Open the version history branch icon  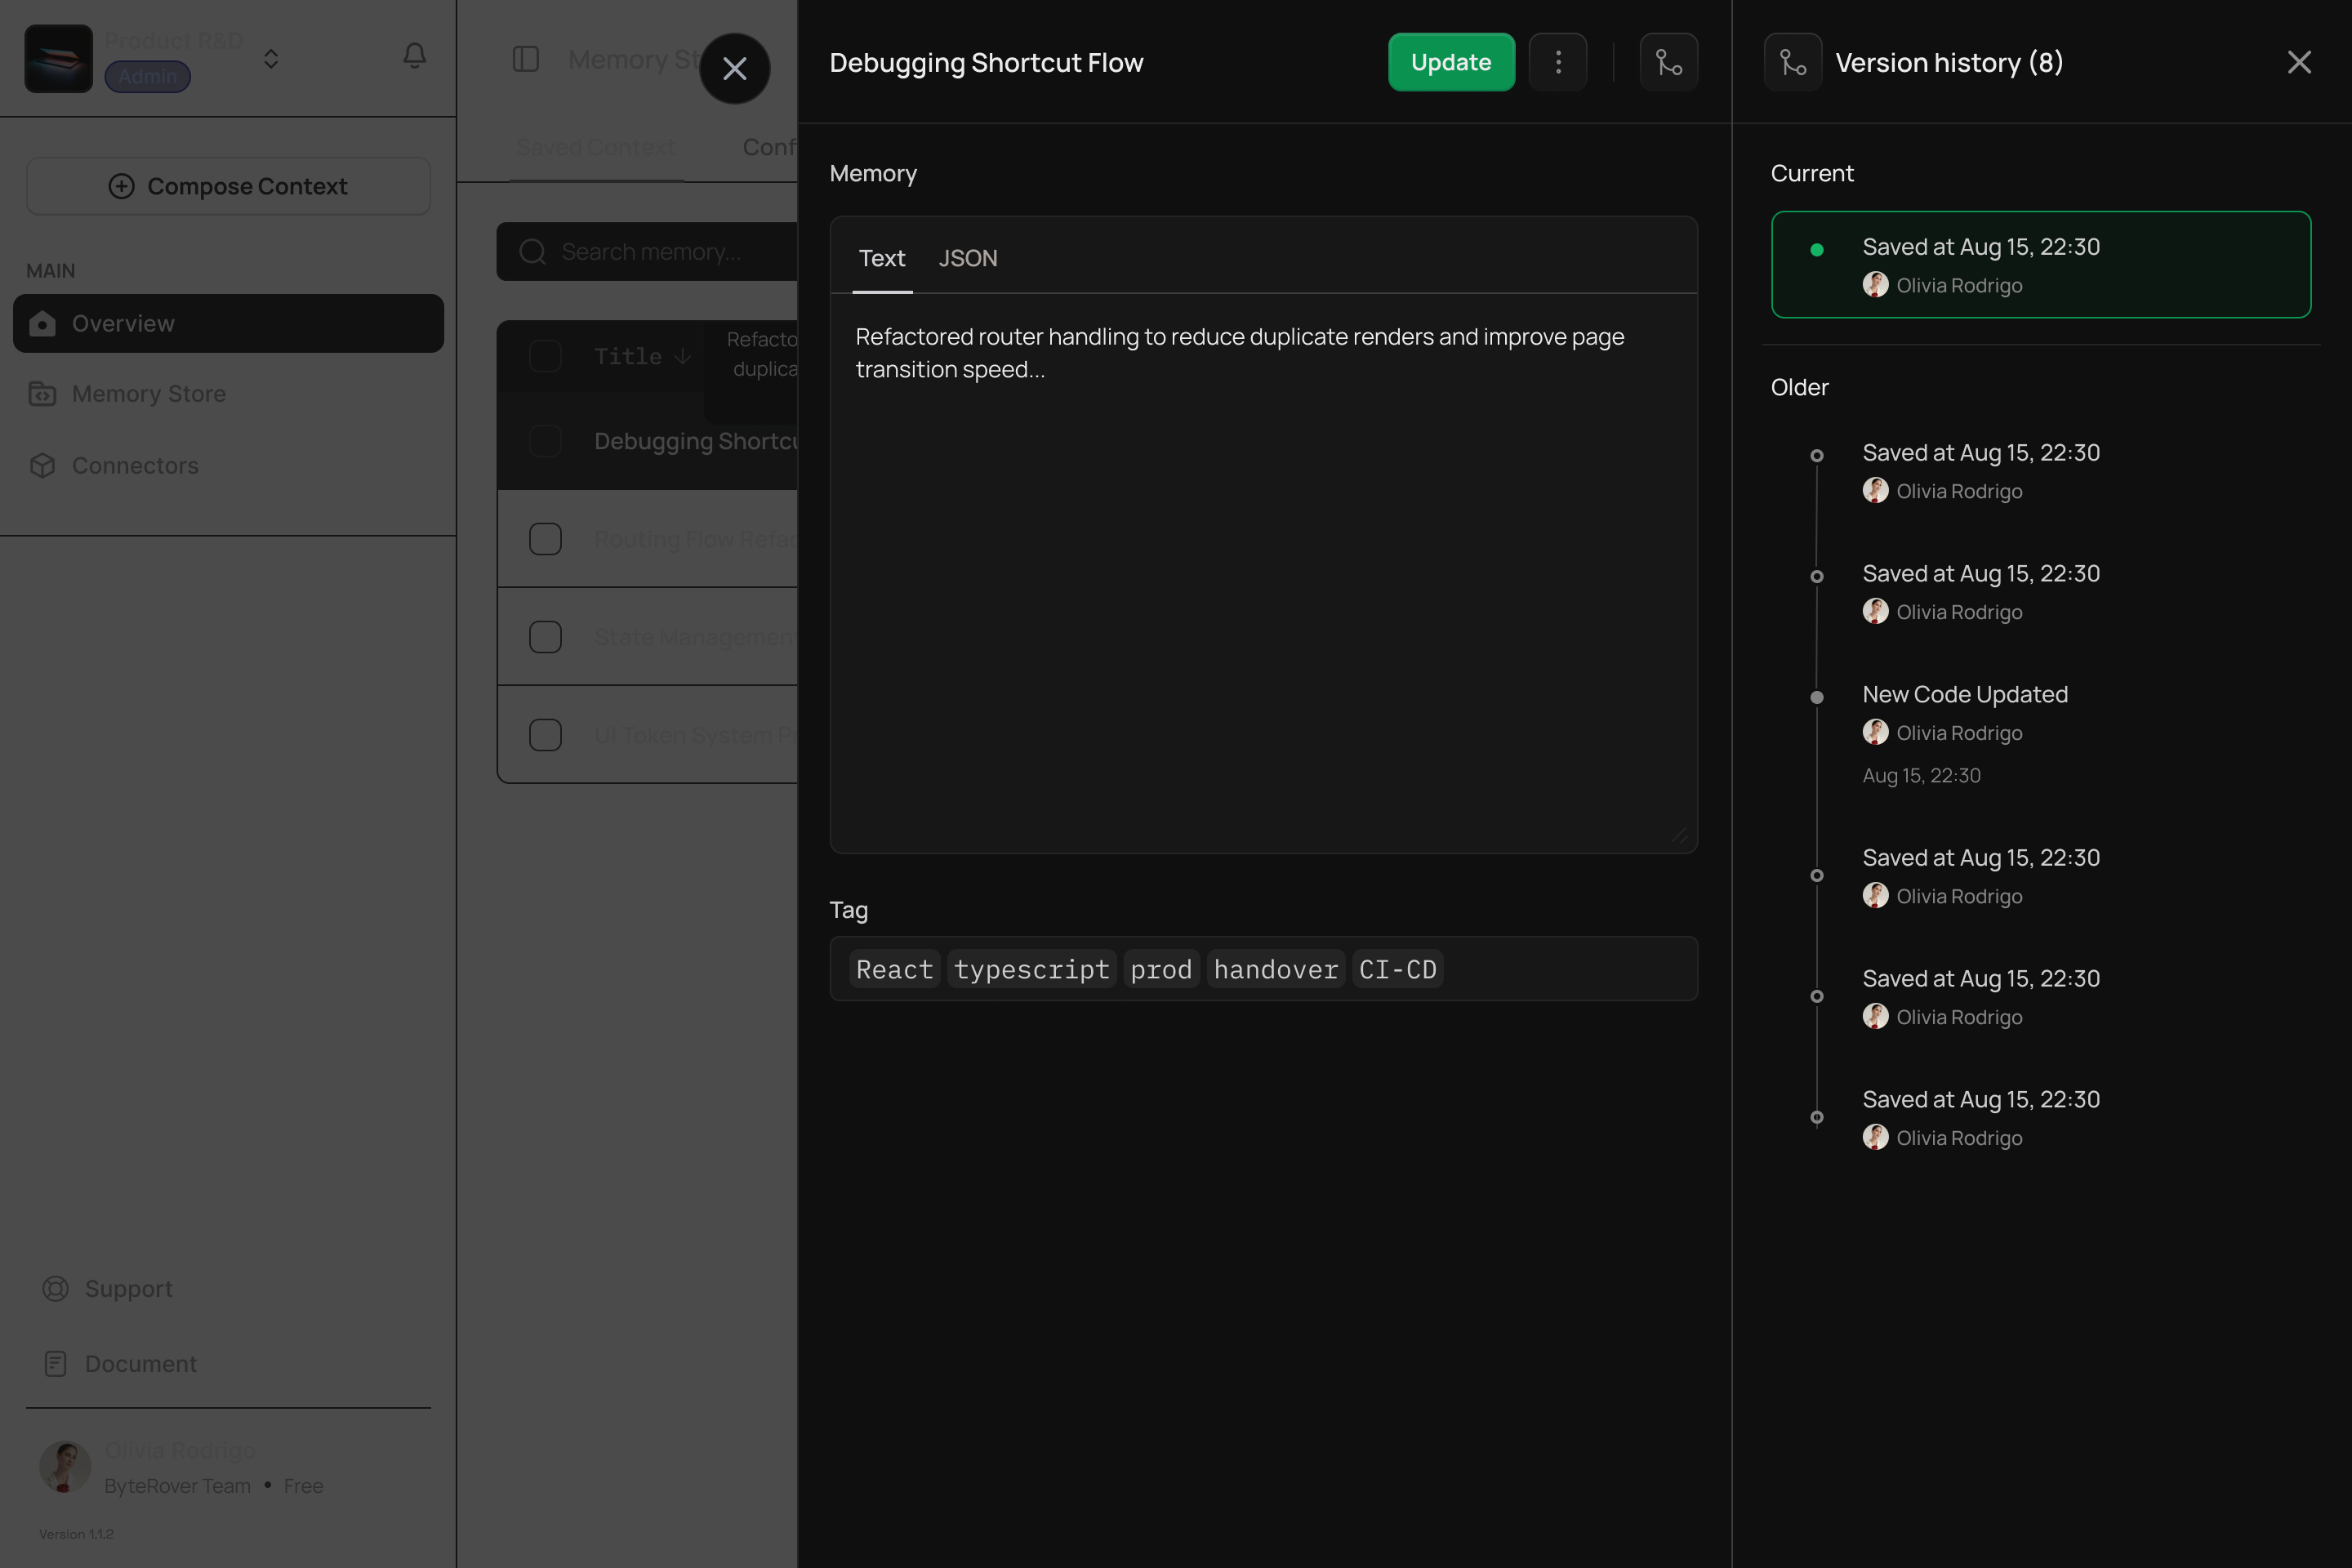click(1668, 61)
